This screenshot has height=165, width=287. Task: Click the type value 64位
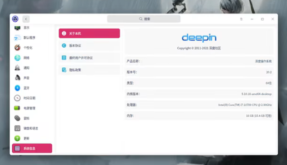269,83
